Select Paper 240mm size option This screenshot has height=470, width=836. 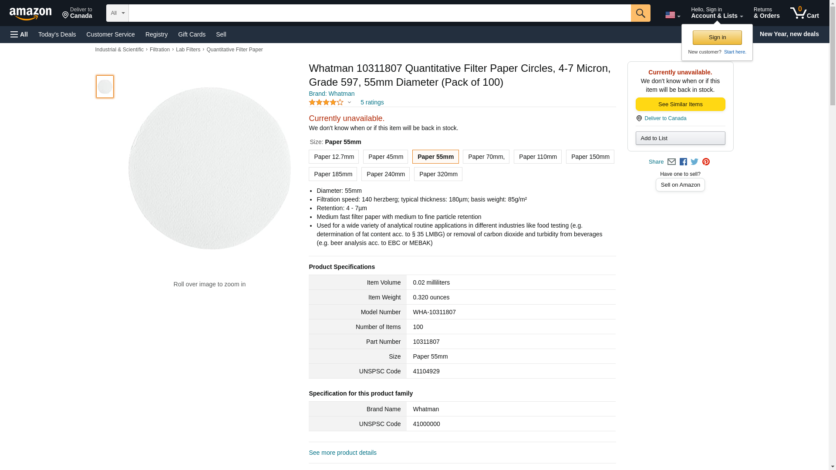(385, 174)
